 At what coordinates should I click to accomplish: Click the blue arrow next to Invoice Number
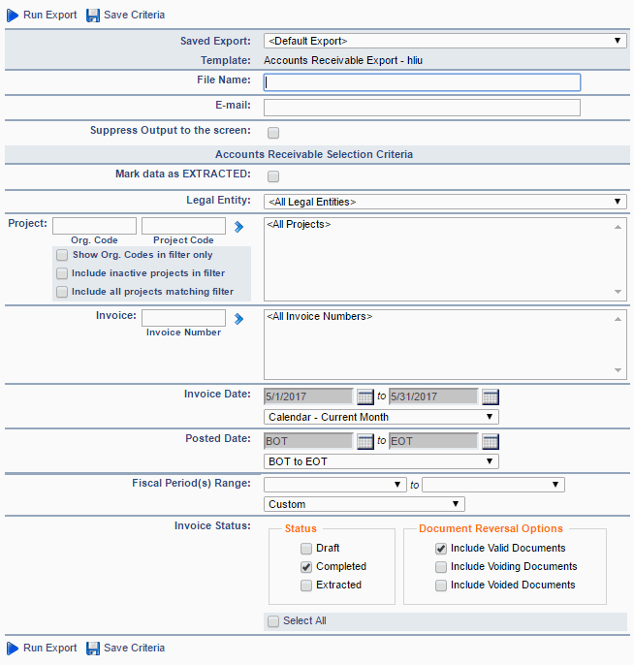(238, 319)
